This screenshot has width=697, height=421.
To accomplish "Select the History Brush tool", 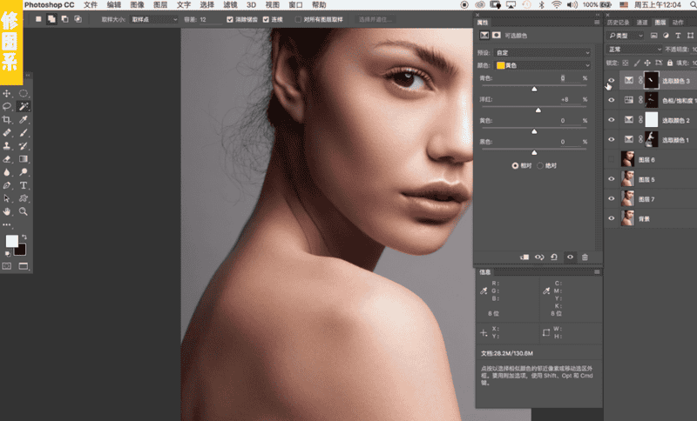I will pyautogui.click(x=24, y=146).
